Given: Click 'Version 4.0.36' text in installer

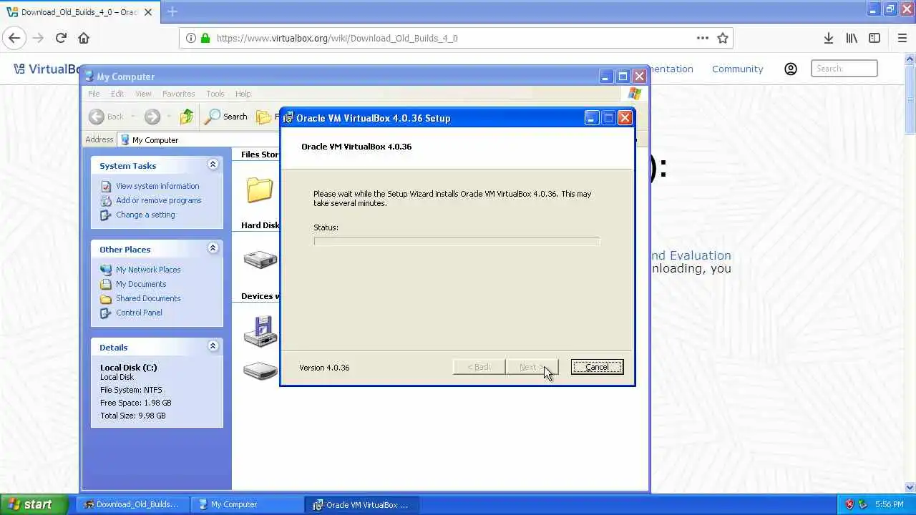Looking at the screenshot, I should click(324, 368).
